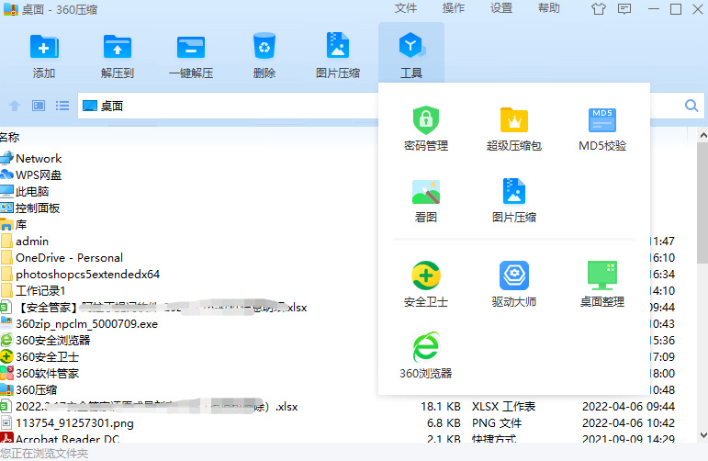708x461 pixels.
Task: Click the file list scroll down arrow
Action: (x=703, y=435)
